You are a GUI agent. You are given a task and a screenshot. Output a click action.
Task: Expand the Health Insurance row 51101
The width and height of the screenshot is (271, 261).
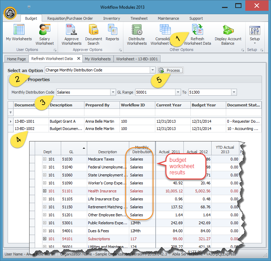point(44,191)
